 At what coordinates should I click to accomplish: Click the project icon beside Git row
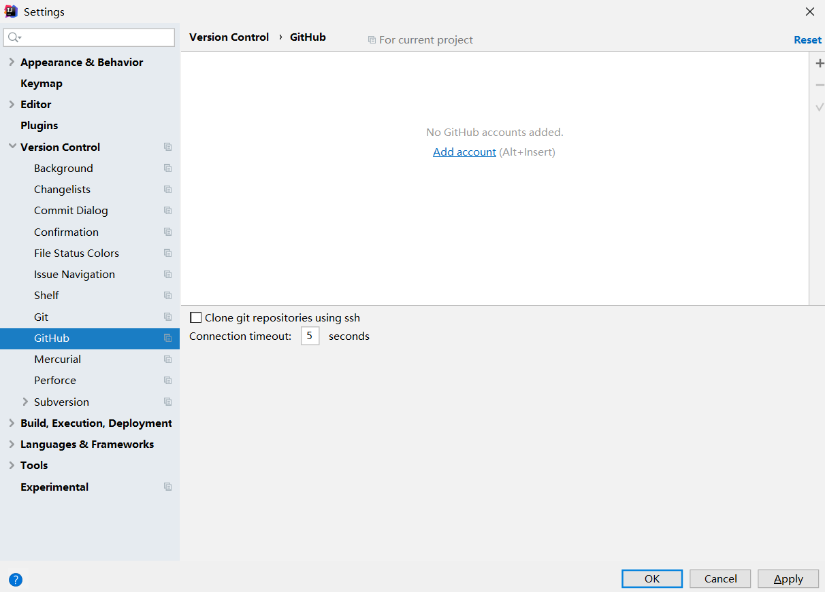(x=168, y=317)
